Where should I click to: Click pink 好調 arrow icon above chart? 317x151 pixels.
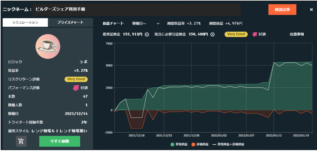click(x=255, y=34)
